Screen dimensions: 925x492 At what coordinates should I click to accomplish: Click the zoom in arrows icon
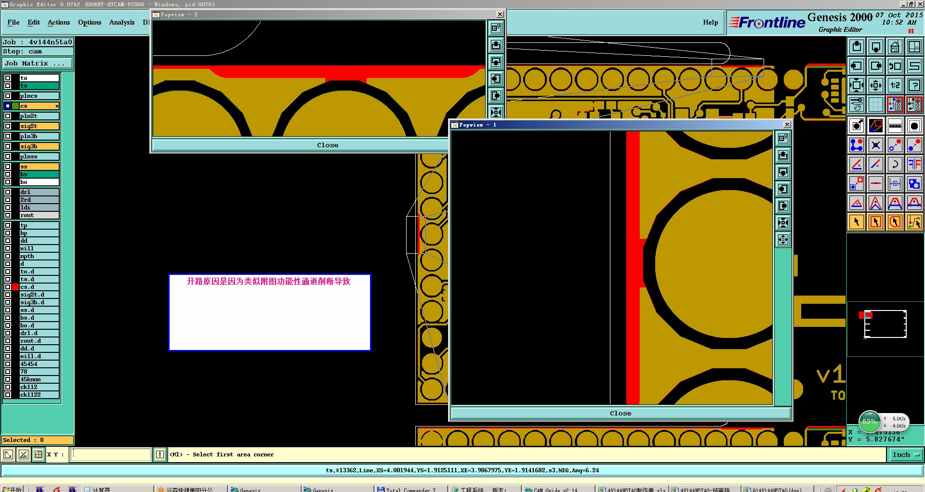pos(857,85)
